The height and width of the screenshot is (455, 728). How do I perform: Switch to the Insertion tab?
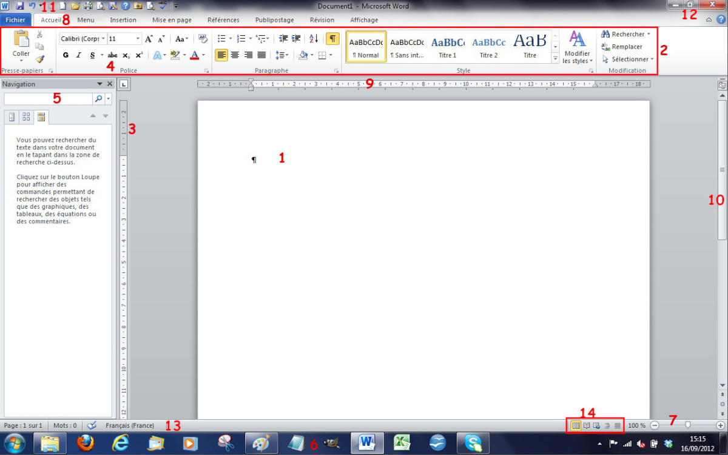pos(123,20)
